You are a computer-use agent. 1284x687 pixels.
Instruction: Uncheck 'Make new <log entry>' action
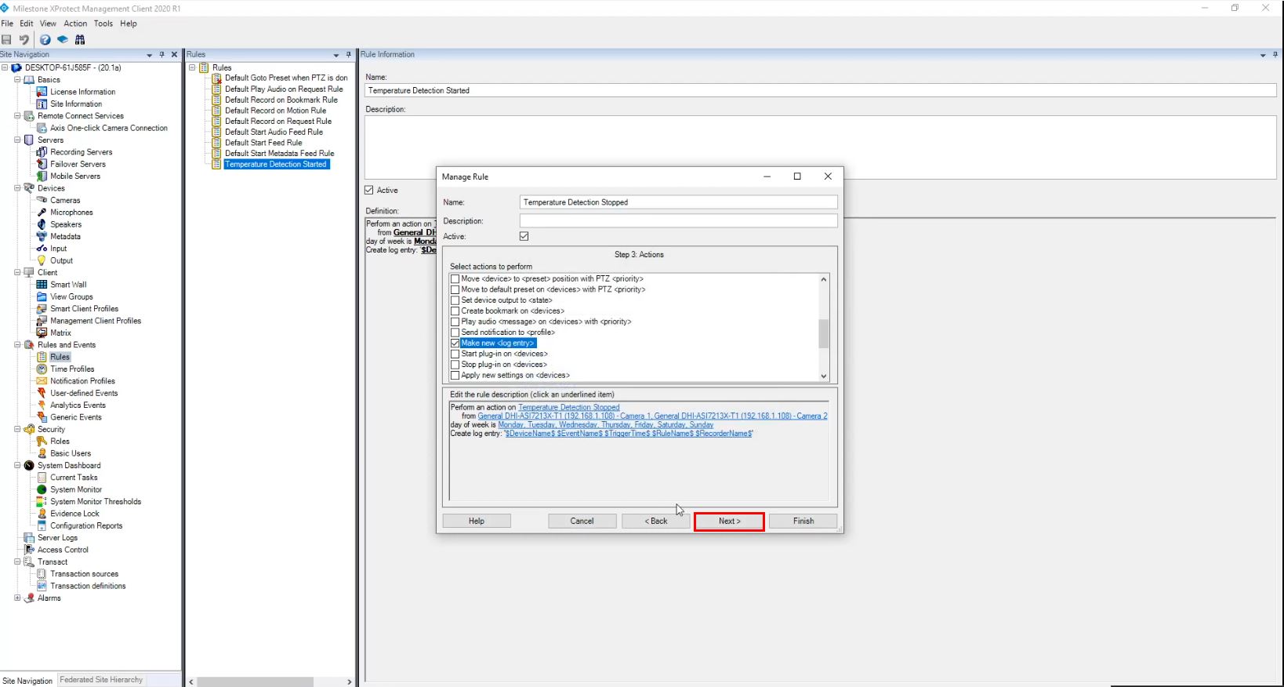click(455, 343)
